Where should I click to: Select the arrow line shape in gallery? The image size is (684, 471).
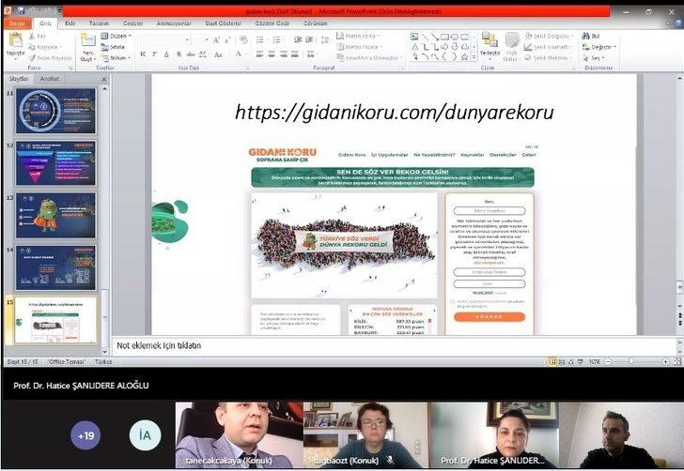[434, 37]
